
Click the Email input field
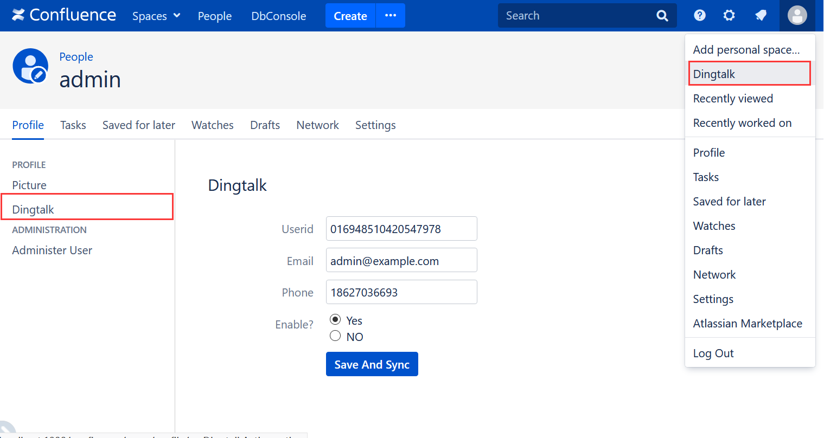coord(401,260)
